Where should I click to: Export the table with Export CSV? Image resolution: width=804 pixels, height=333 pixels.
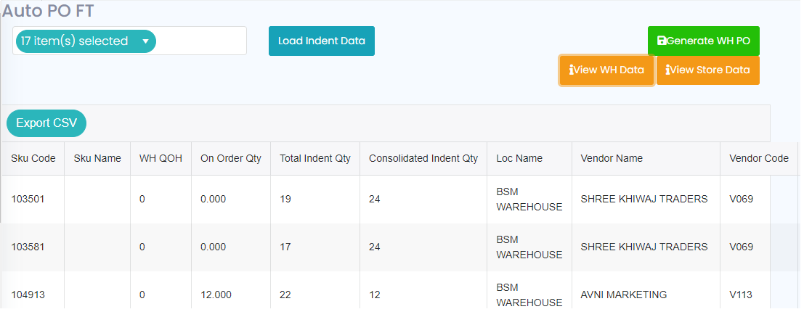point(46,123)
